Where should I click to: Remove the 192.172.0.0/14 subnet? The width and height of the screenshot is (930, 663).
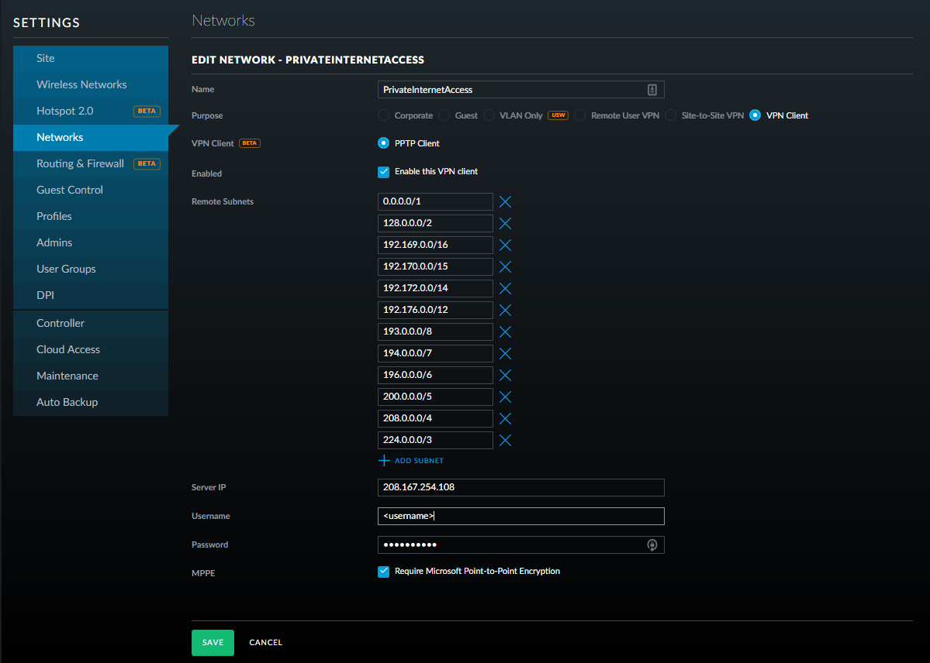click(505, 289)
